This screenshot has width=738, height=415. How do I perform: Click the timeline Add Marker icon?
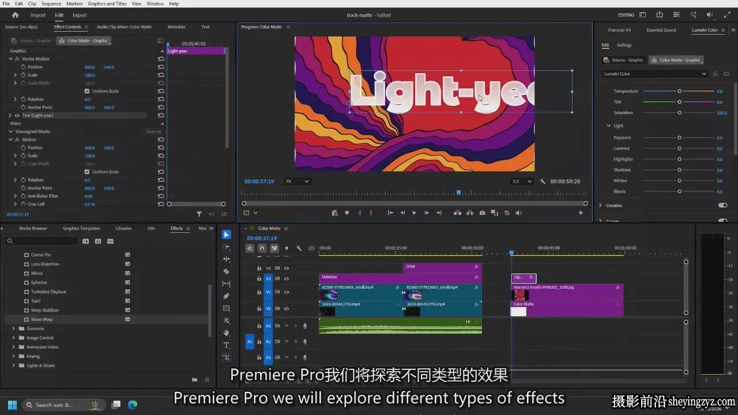287,248
